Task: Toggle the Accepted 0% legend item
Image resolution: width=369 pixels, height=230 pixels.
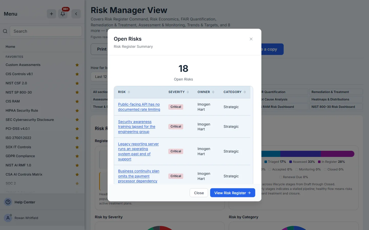Action: [280, 169]
